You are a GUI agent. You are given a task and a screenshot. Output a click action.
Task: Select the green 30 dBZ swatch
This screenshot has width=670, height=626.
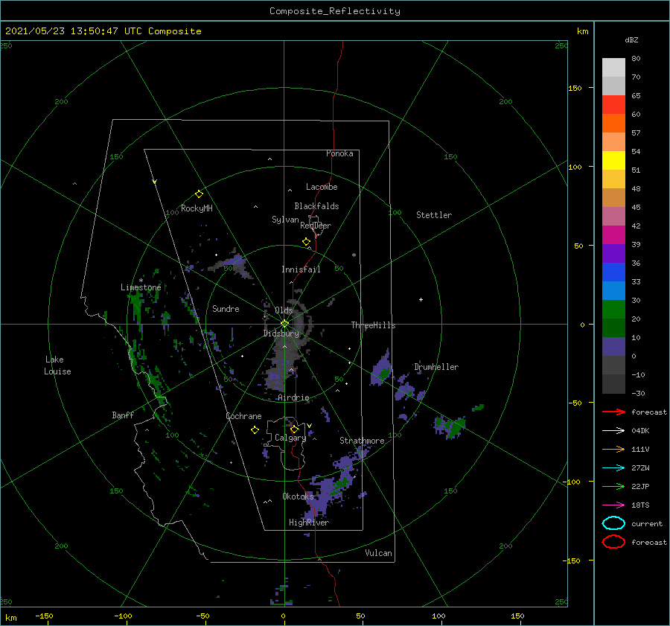click(613, 310)
